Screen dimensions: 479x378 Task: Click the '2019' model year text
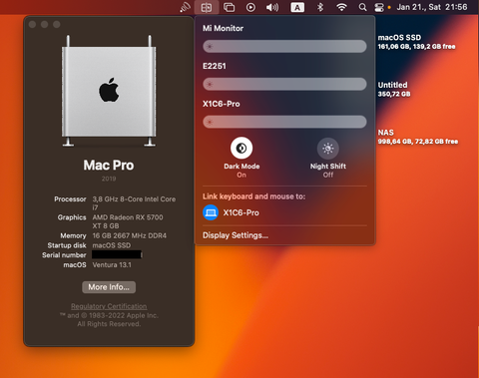click(109, 179)
